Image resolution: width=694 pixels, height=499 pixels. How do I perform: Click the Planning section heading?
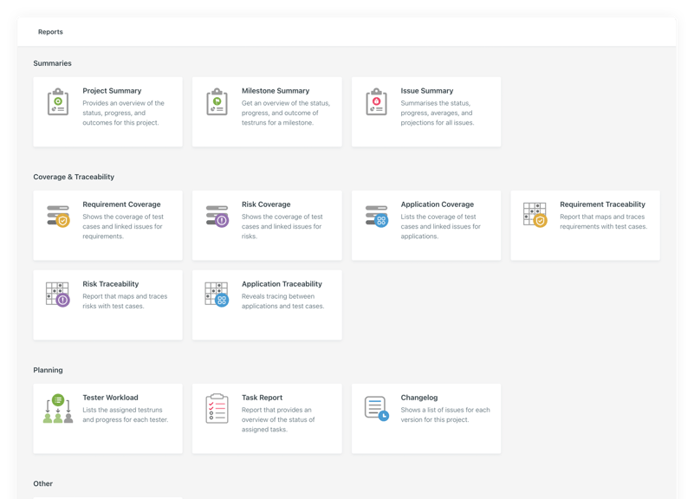pyautogui.click(x=48, y=370)
